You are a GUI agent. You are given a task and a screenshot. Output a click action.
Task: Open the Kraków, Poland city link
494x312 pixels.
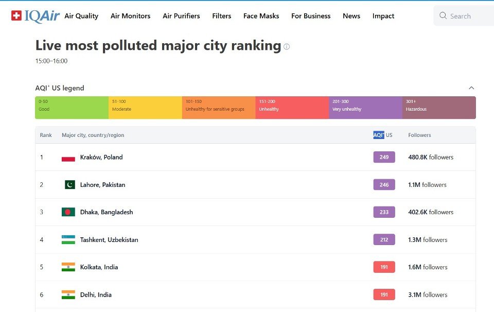pyautogui.click(x=101, y=158)
